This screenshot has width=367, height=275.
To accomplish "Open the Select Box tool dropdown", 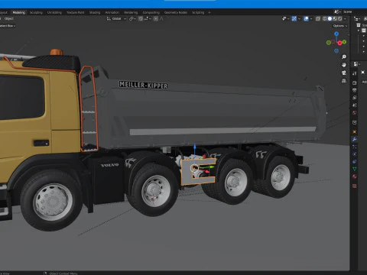I will click(x=8, y=26).
